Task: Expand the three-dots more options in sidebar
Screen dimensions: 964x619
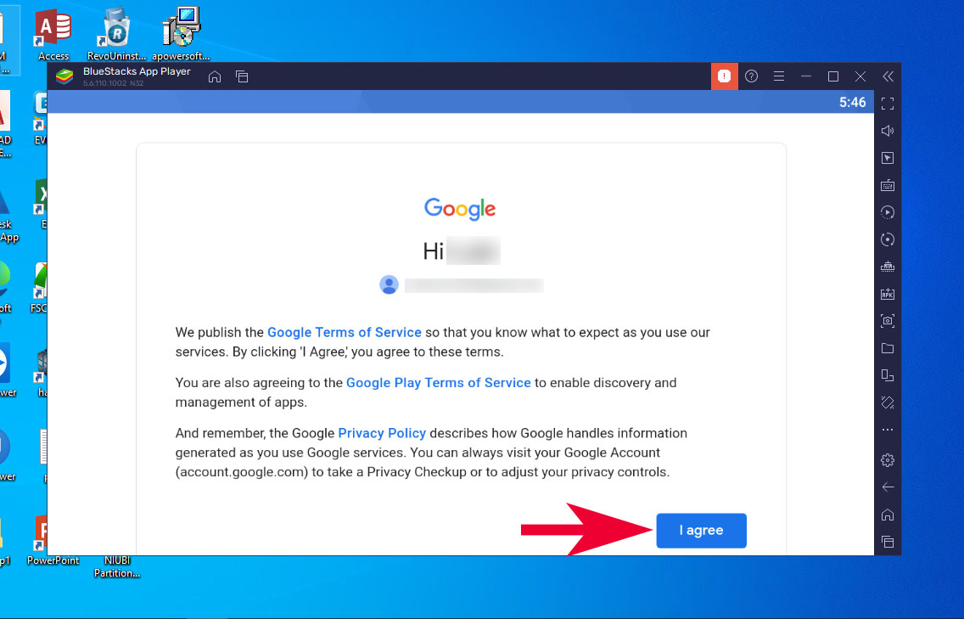Action: [887, 430]
